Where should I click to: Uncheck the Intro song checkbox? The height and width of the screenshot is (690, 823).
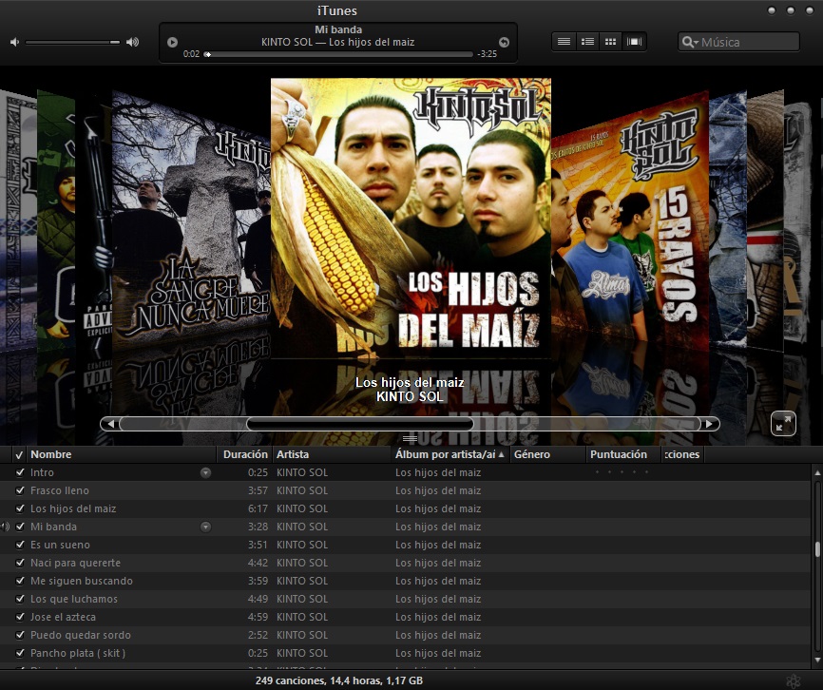point(20,472)
